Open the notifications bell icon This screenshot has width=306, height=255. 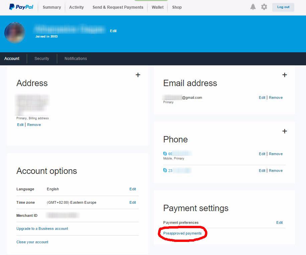coord(253,7)
